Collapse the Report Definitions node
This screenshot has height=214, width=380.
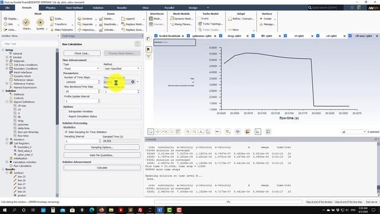(7, 102)
